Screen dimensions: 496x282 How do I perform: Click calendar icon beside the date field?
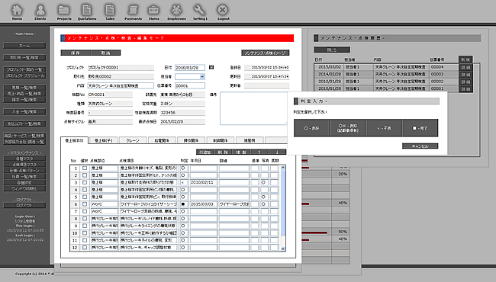[x=211, y=67]
